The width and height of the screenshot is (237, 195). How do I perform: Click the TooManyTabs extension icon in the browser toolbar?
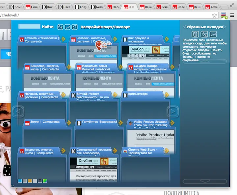pyautogui.click(x=224, y=15)
